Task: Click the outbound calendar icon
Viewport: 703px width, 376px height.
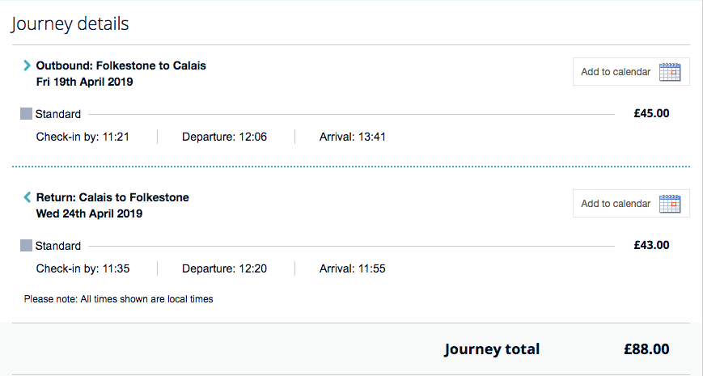Action: (x=670, y=72)
